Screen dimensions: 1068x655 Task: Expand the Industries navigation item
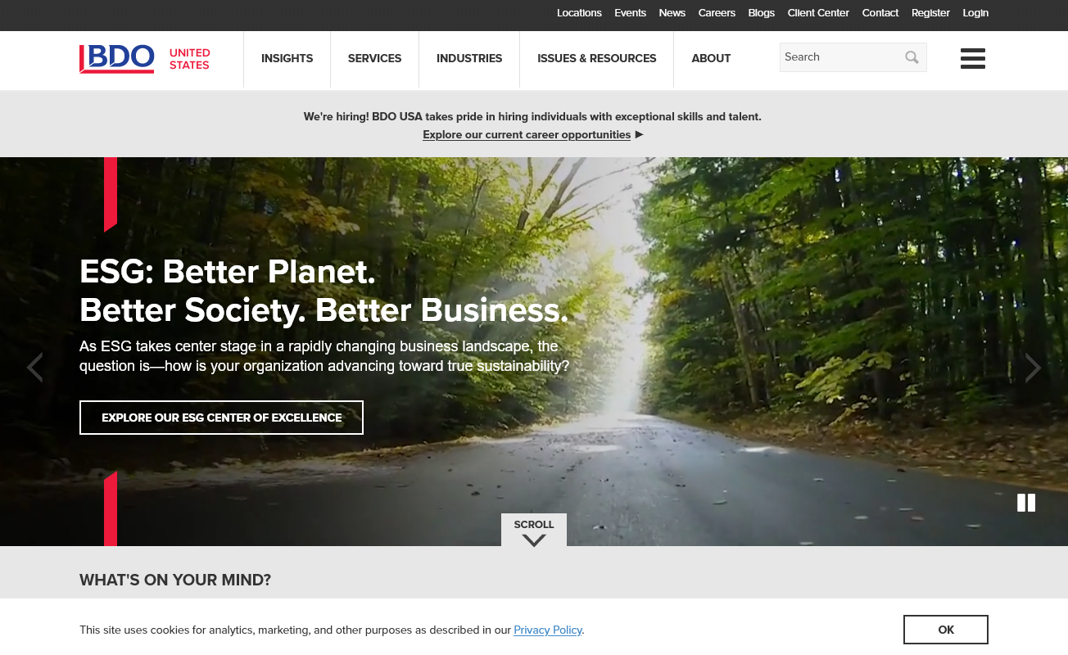[x=469, y=58]
